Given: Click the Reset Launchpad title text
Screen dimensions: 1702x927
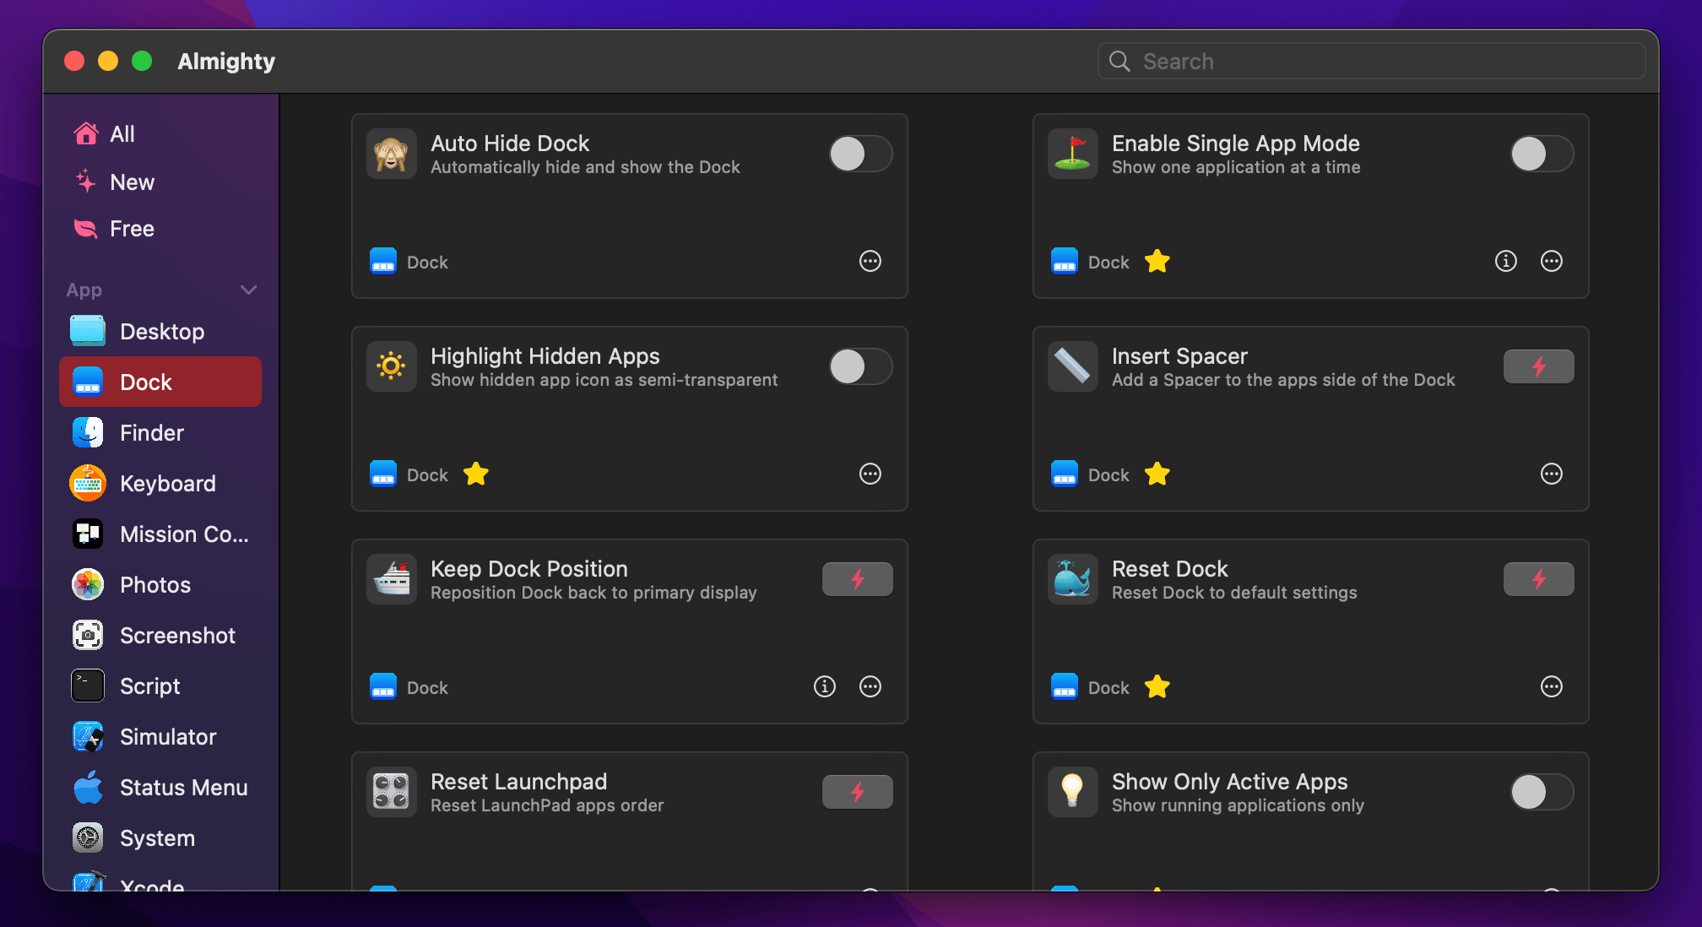Looking at the screenshot, I should click(x=519, y=782).
